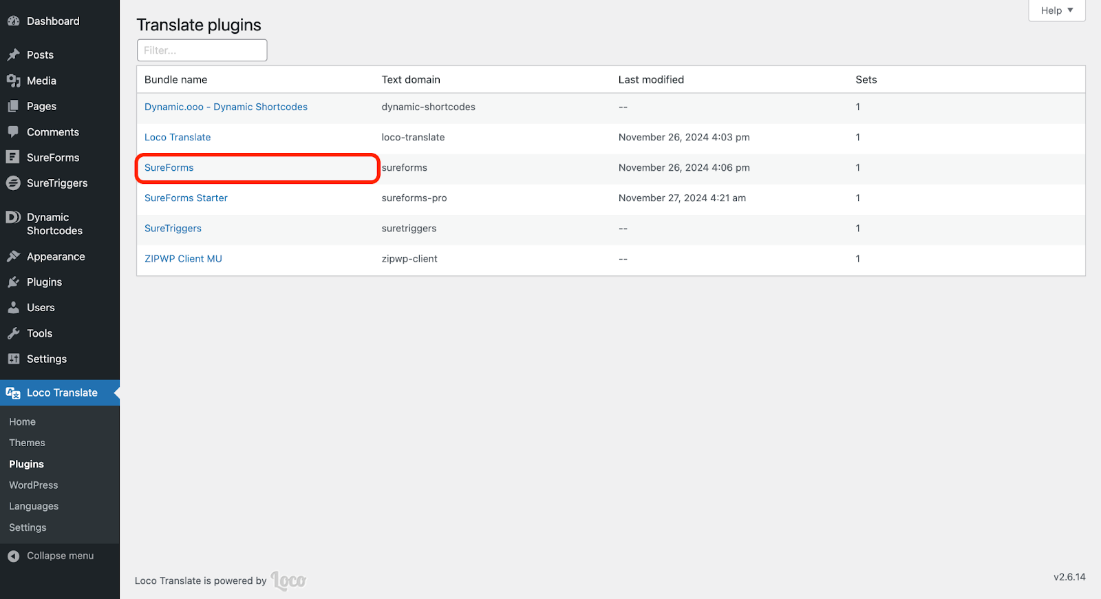Go to Plugins in main sidebar
The height and width of the screenshot is (599, 1101).
44,282
